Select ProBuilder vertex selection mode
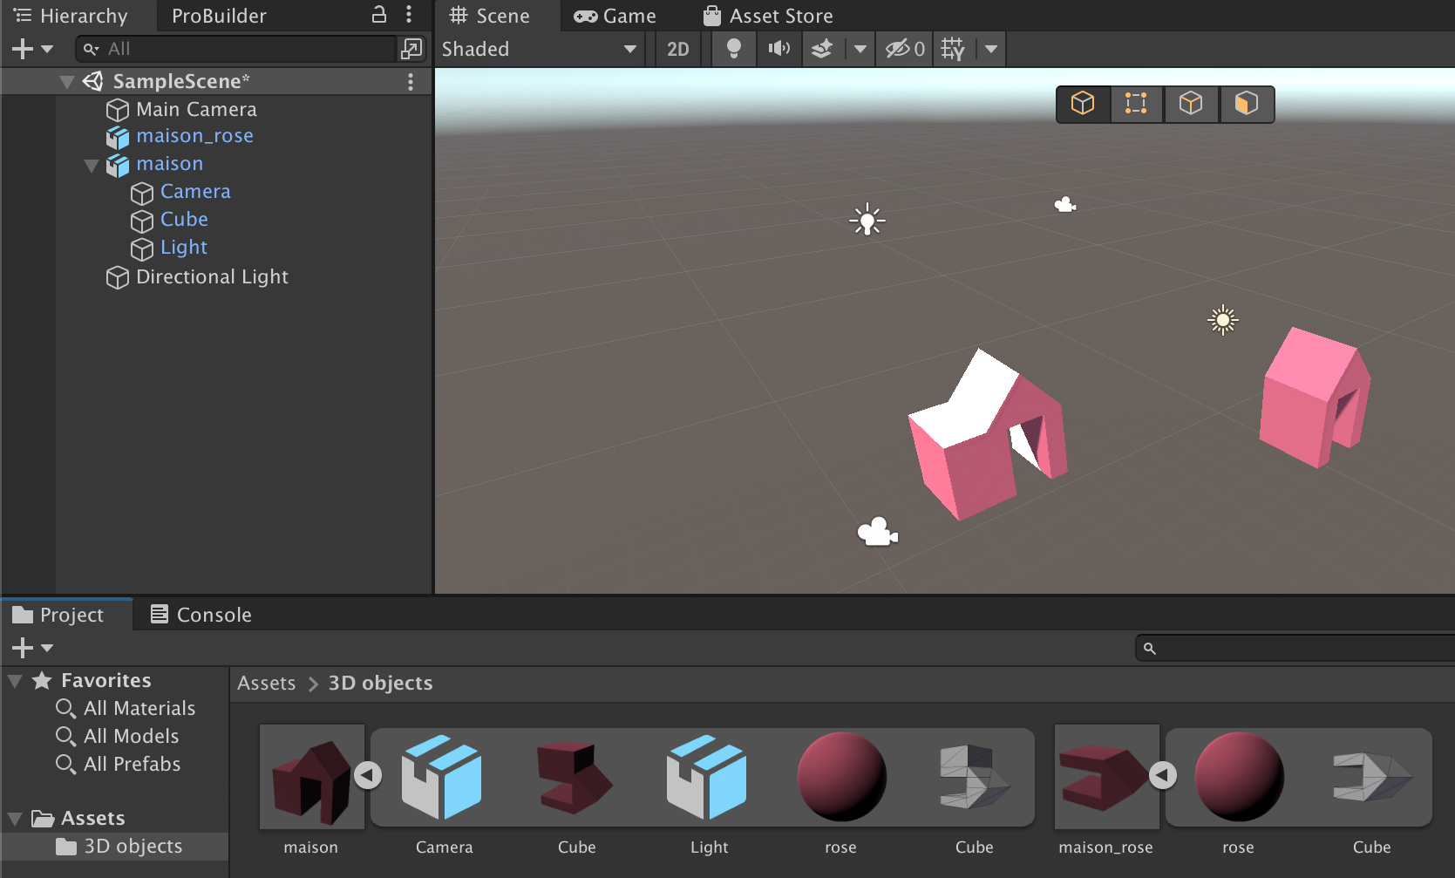This screenshot has width=1455, height=878. pos(1136,104)
